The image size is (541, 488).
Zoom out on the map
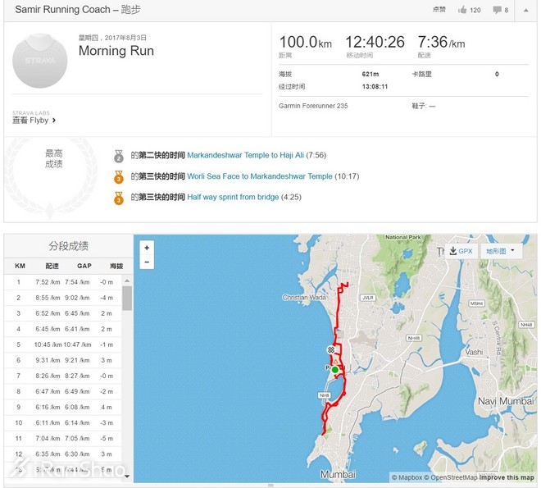tap(147, 262)
